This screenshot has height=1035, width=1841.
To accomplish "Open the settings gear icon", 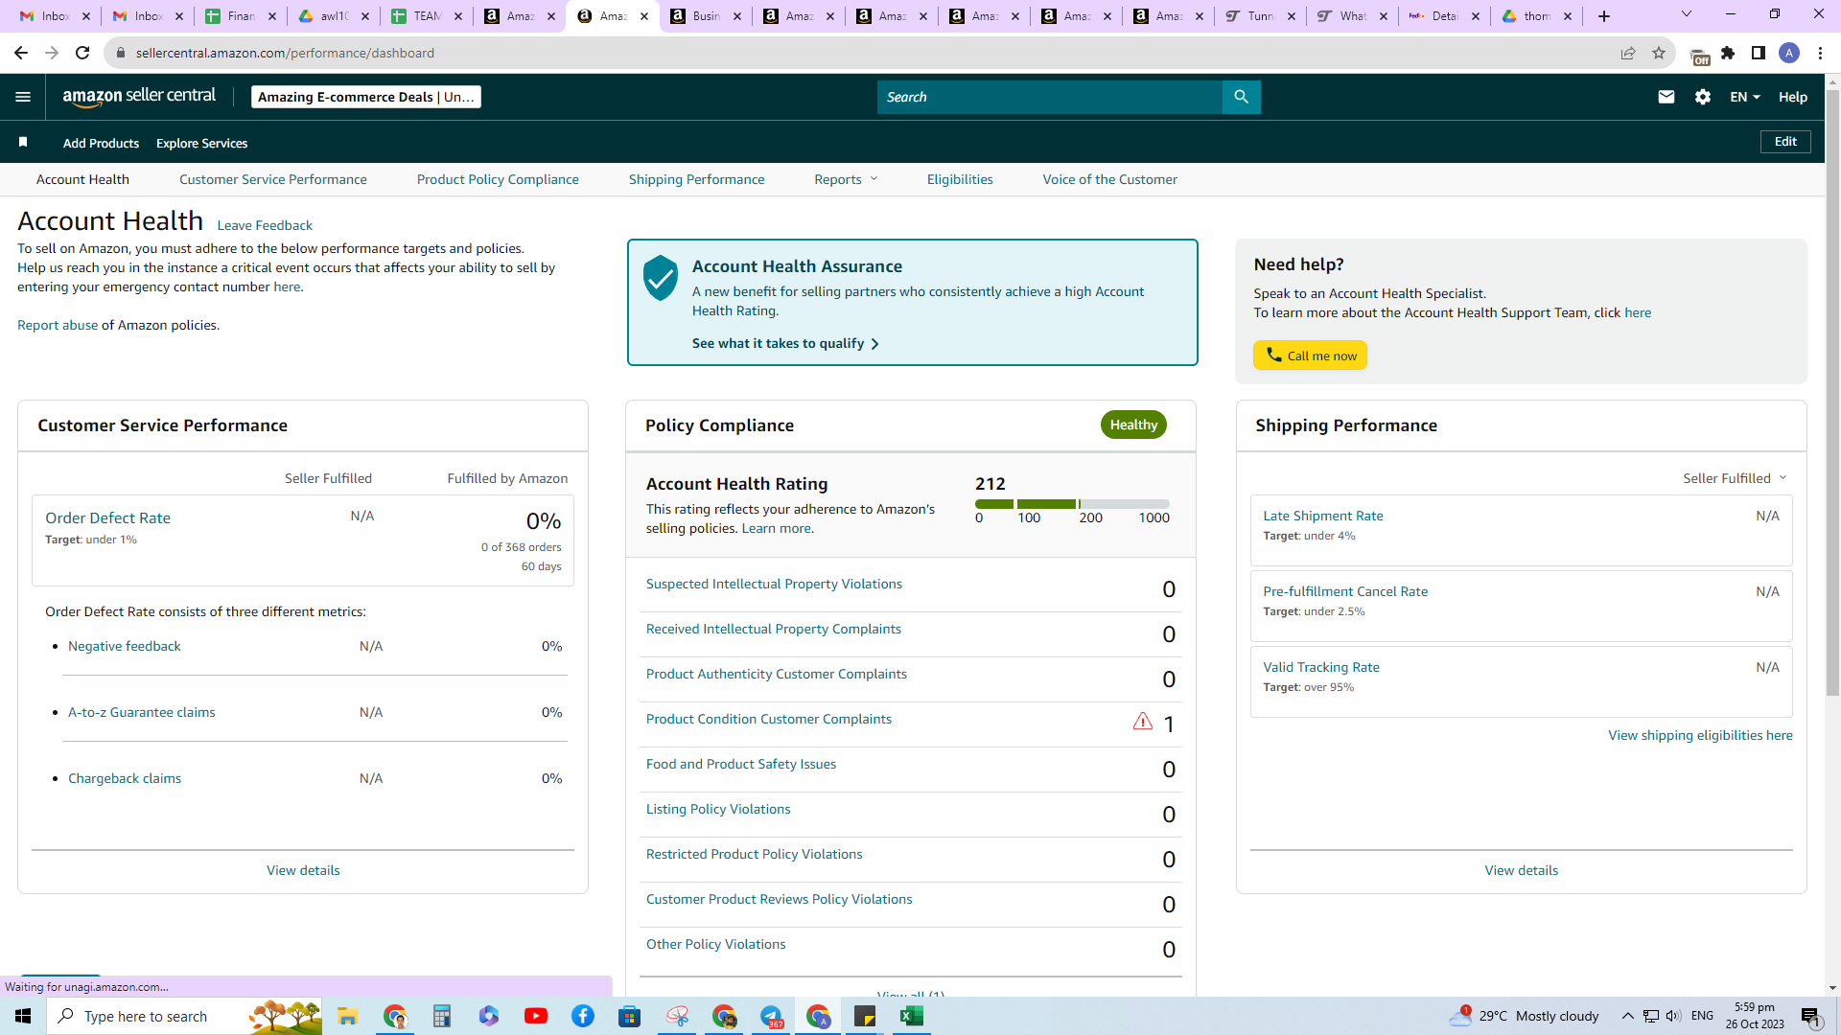I will pos(1703,97).
